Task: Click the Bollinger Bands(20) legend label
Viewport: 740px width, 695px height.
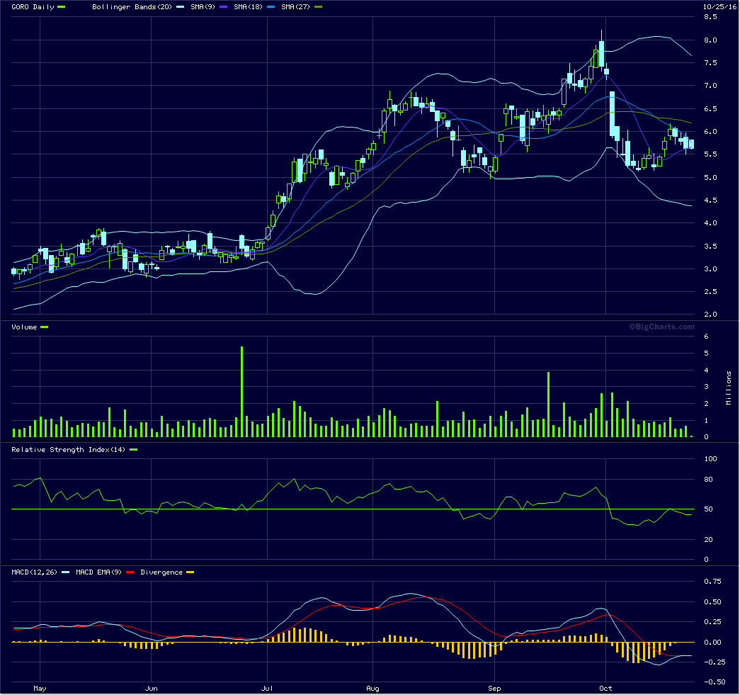Action: coord(132,6)
